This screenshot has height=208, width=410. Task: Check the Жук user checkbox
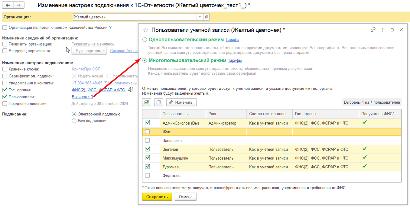[x=148, y=132]
